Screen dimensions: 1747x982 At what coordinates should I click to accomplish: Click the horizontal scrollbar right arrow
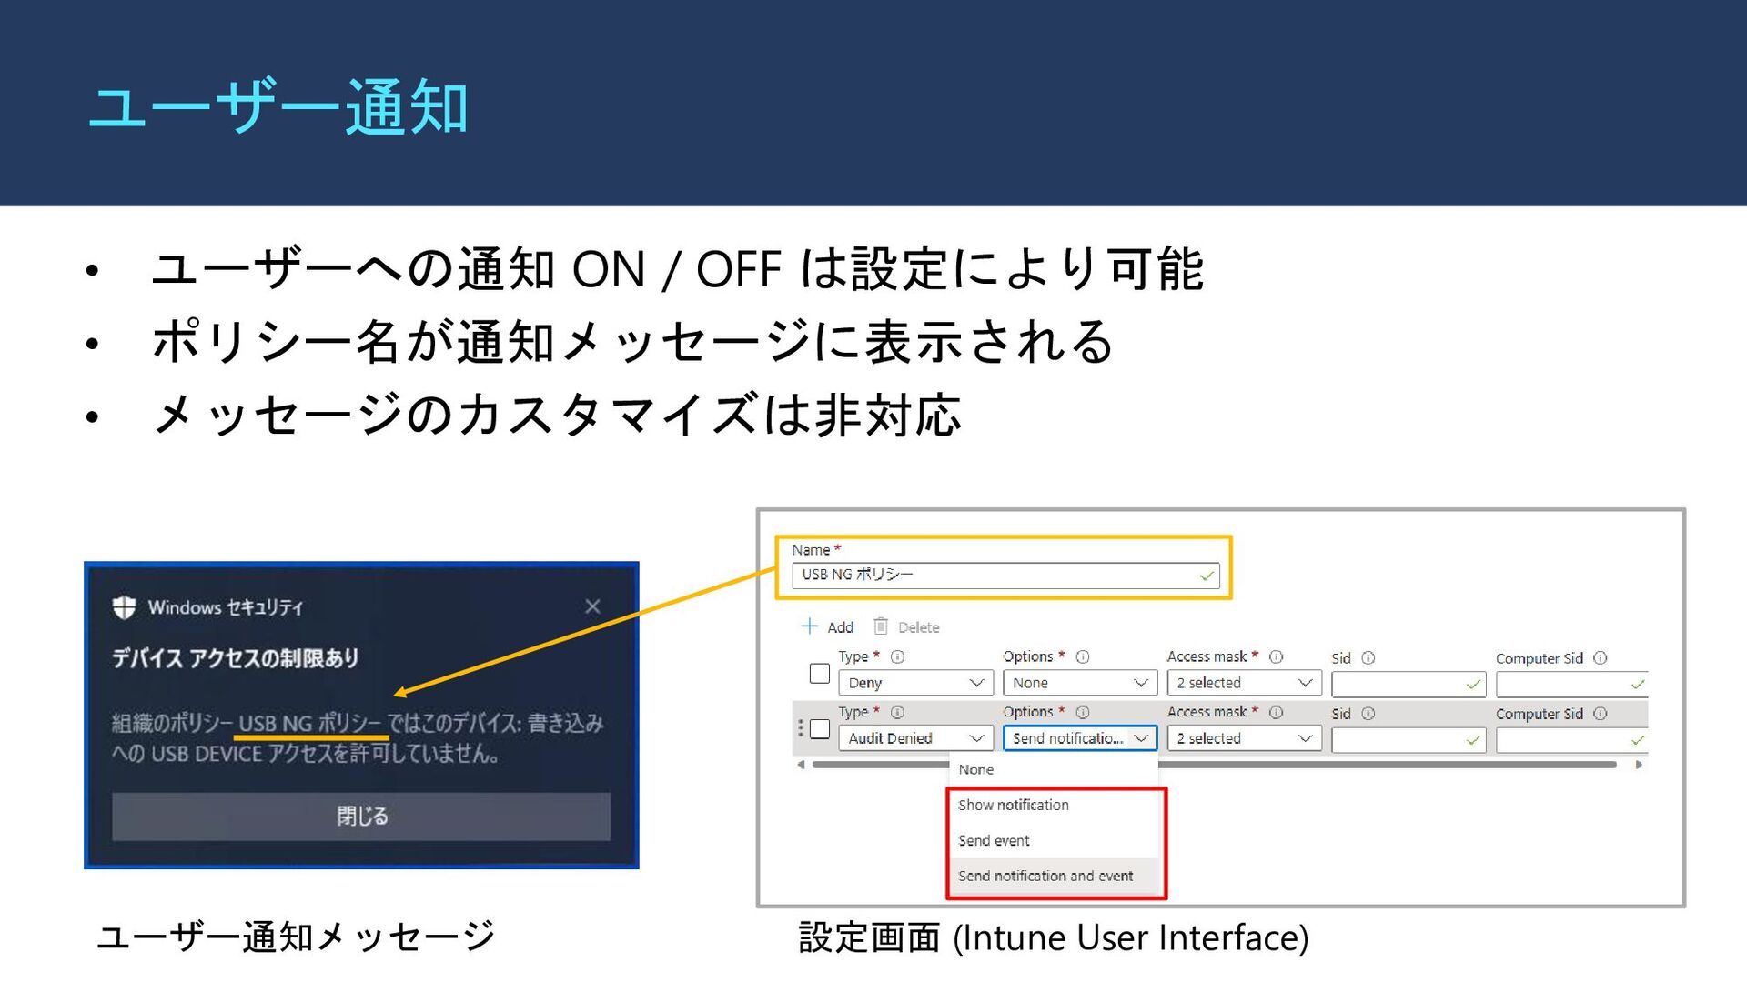[1639, 765]
